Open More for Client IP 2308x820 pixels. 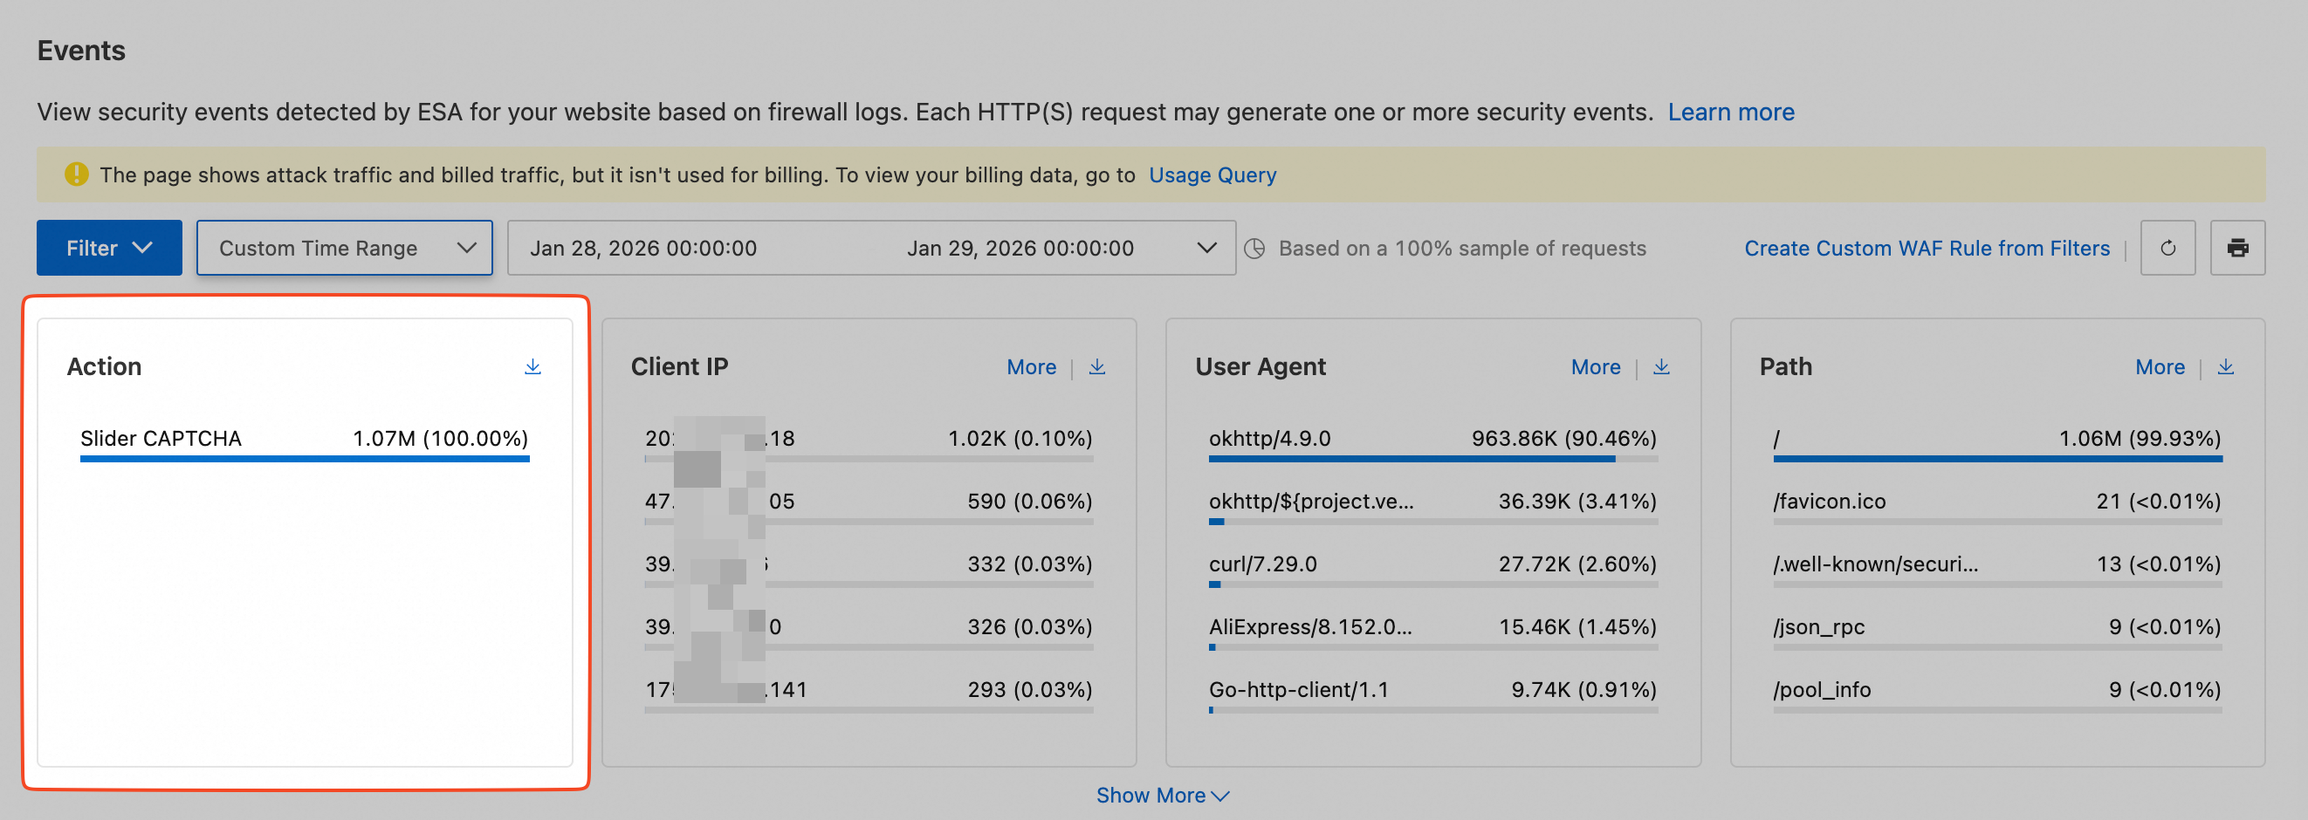click(x=1031, y=367)
